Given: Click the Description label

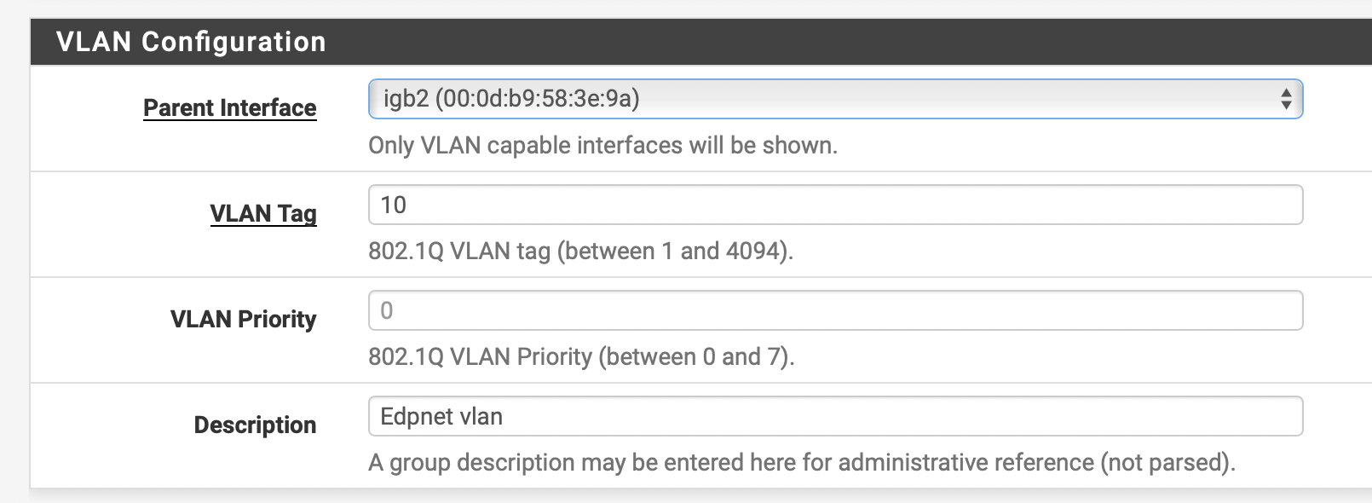Looking at the screenshot, I should tap(255, 425).
